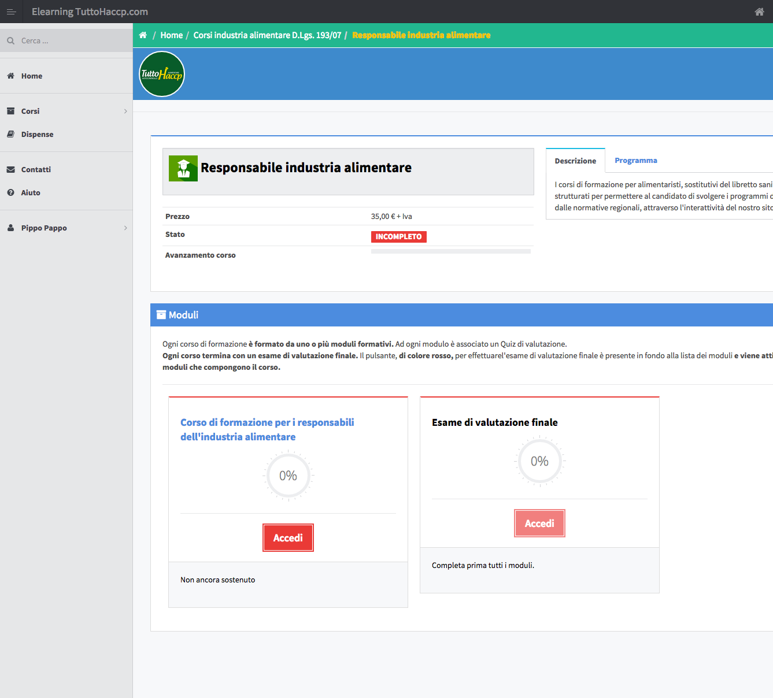The width and height of the screenshot is (773, 698).
Task: Click the search magnifier icon in sidebar
Action: point(10,41)
